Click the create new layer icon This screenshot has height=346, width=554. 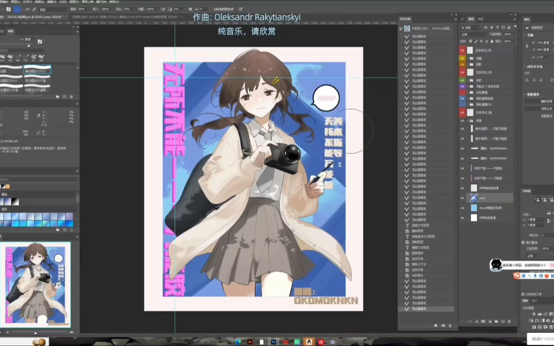click(x=503, y=321)
